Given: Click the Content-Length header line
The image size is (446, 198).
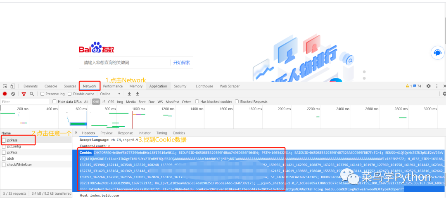Looking at the screenshot, I should [x=95, y=146].
